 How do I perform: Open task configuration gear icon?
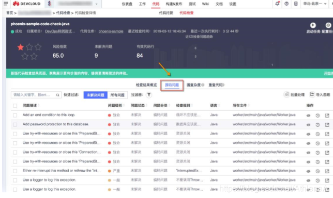coord(328,25)
